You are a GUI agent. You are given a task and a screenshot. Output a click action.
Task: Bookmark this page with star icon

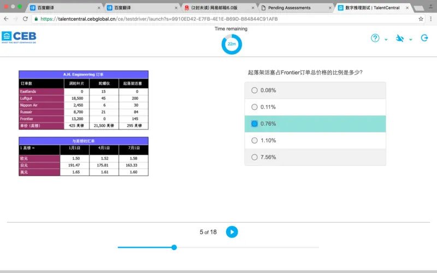(x=421, y=19)
